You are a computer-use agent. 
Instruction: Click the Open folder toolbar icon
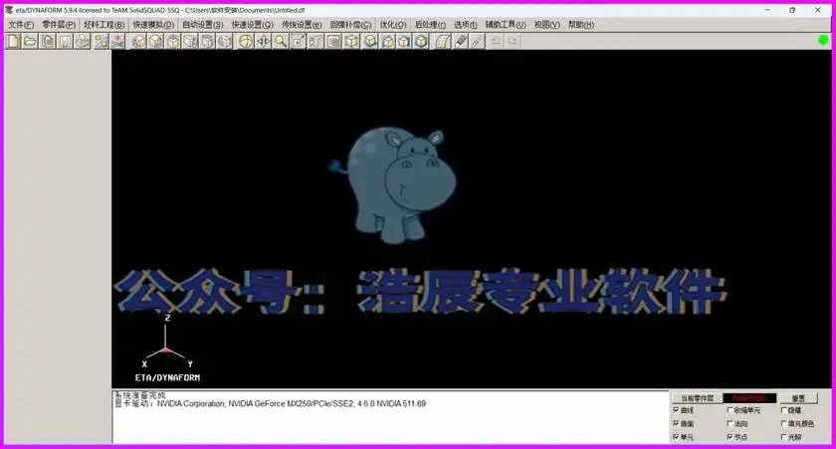click(x=30, y=41)
